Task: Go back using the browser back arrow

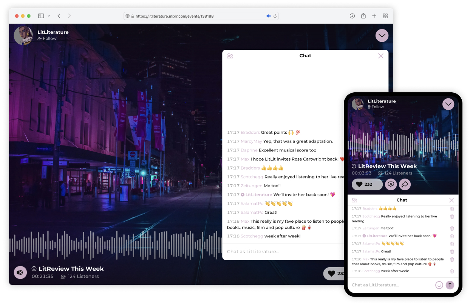Action: tap(59, 16)
